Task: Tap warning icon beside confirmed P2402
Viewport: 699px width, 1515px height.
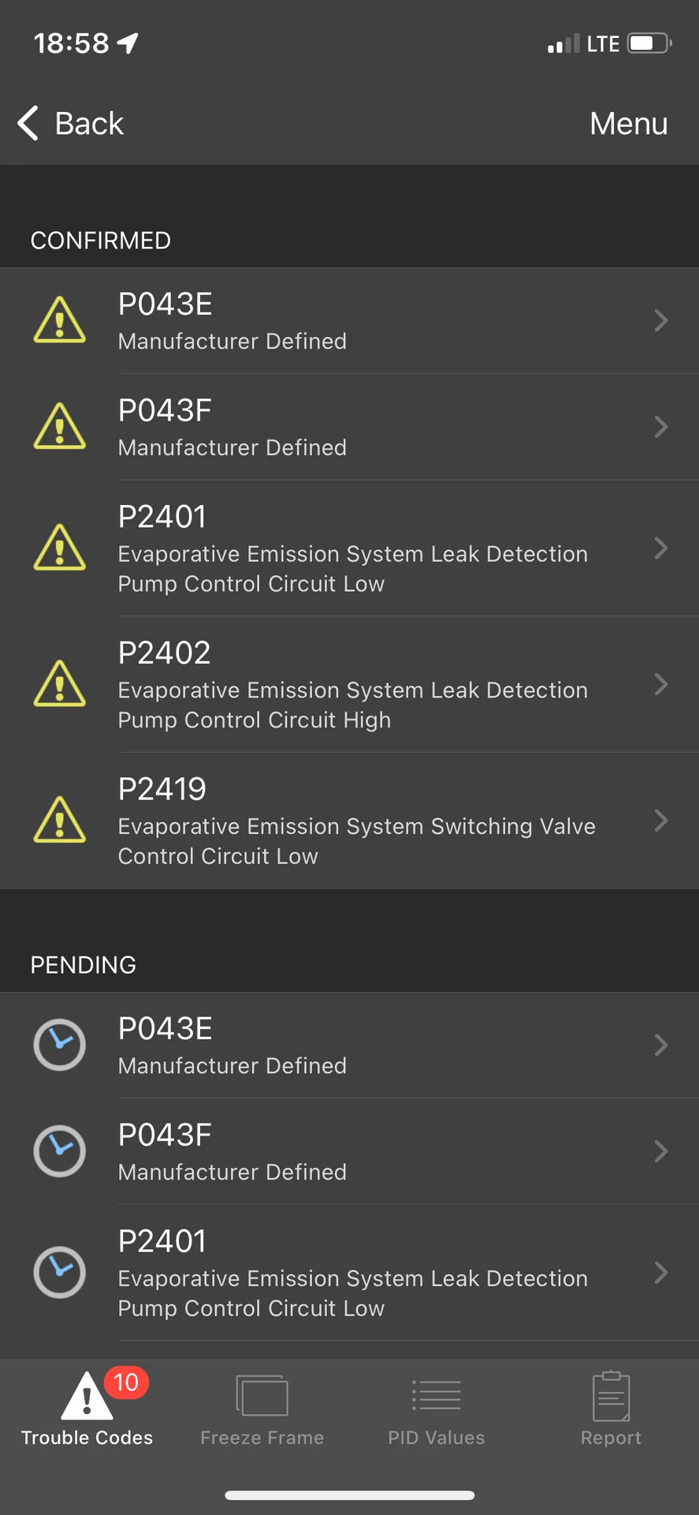Action: pos(60,684)
